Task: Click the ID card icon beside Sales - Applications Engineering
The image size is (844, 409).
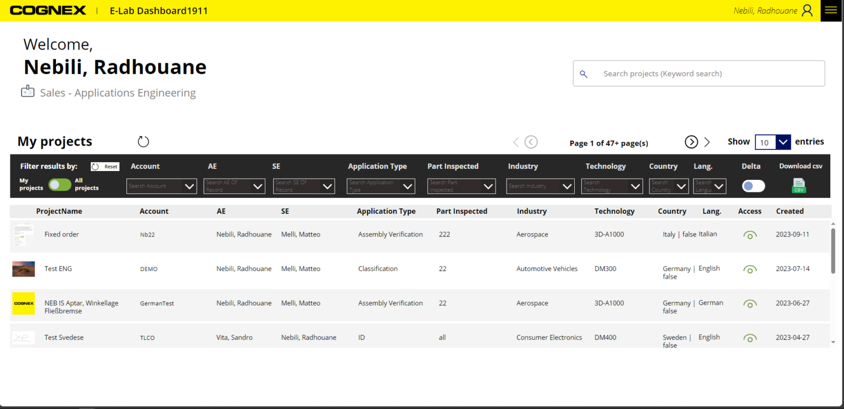Action: 27,91
